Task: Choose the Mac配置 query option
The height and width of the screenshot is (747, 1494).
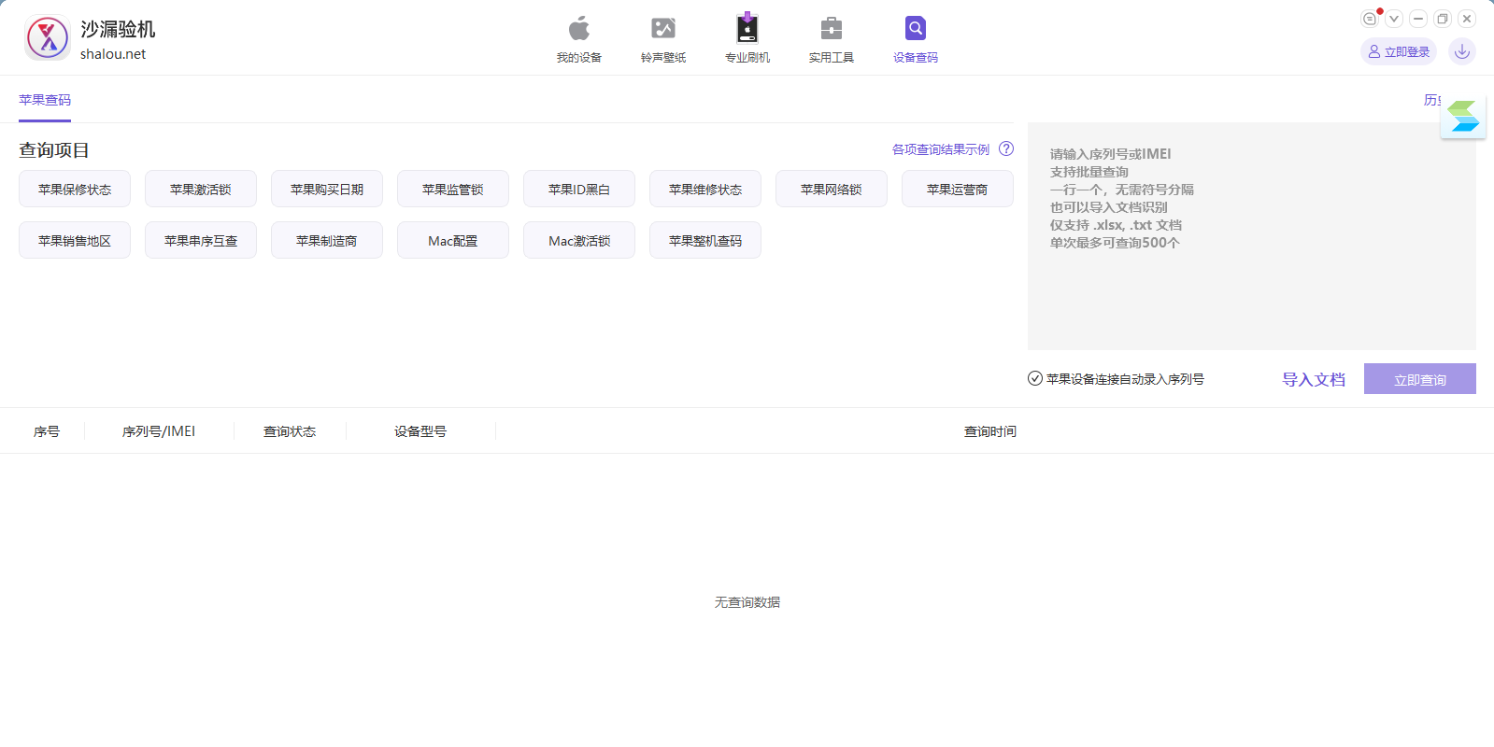Action: click(x=453, y=241)
